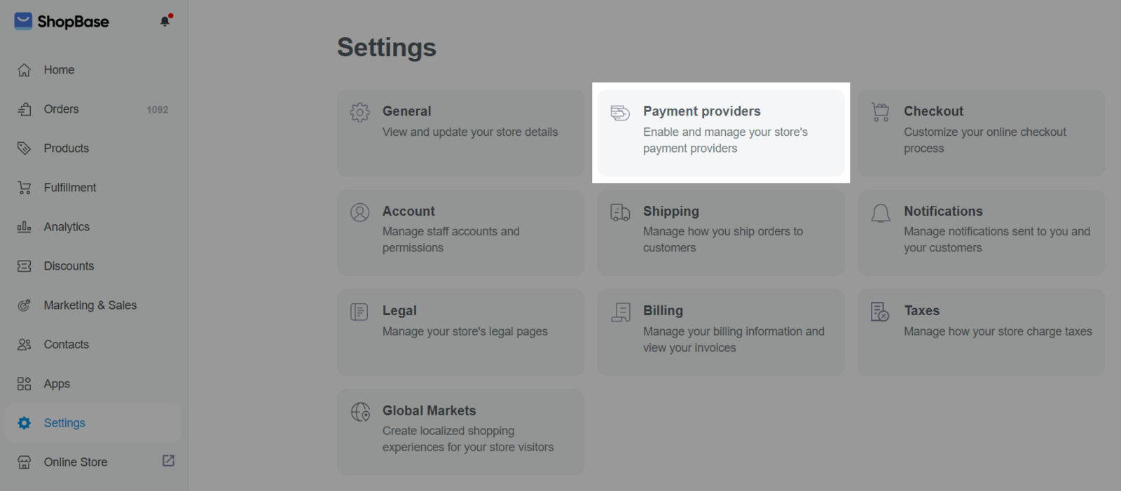Click the Checkout cart icon
The image size is (1121, 491).
(881, 112)
